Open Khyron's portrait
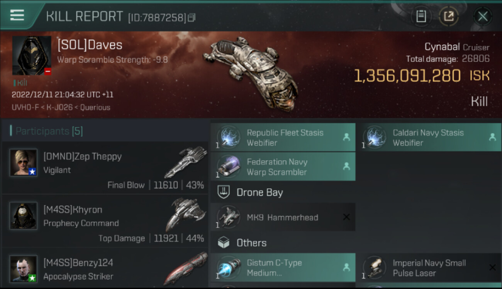This screenshot has width=502, height=289. pos(24,215)
